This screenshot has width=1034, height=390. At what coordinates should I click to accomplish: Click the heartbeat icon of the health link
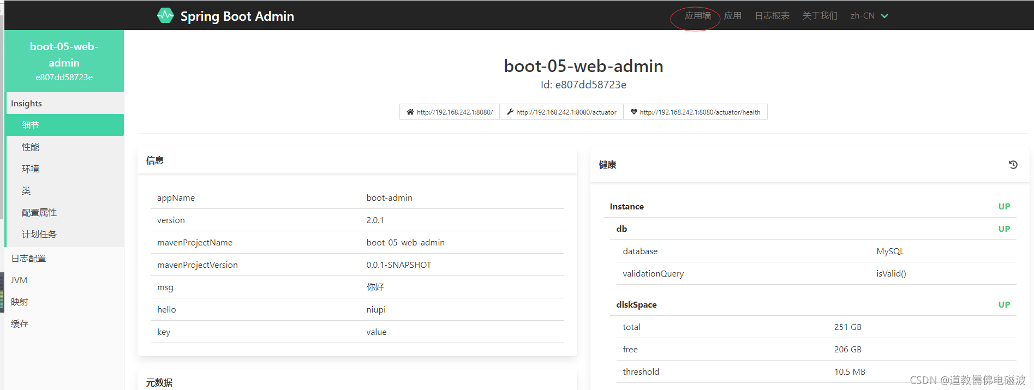(634, 112)
